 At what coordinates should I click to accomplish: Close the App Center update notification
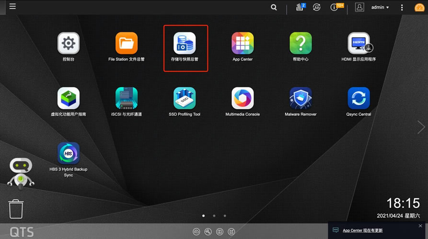(x=420, y=226)
